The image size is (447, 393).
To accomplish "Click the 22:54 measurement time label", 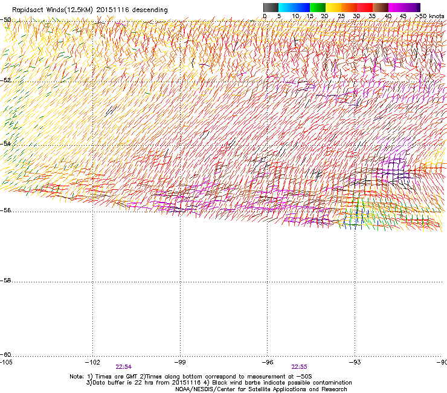I will 123,367.
